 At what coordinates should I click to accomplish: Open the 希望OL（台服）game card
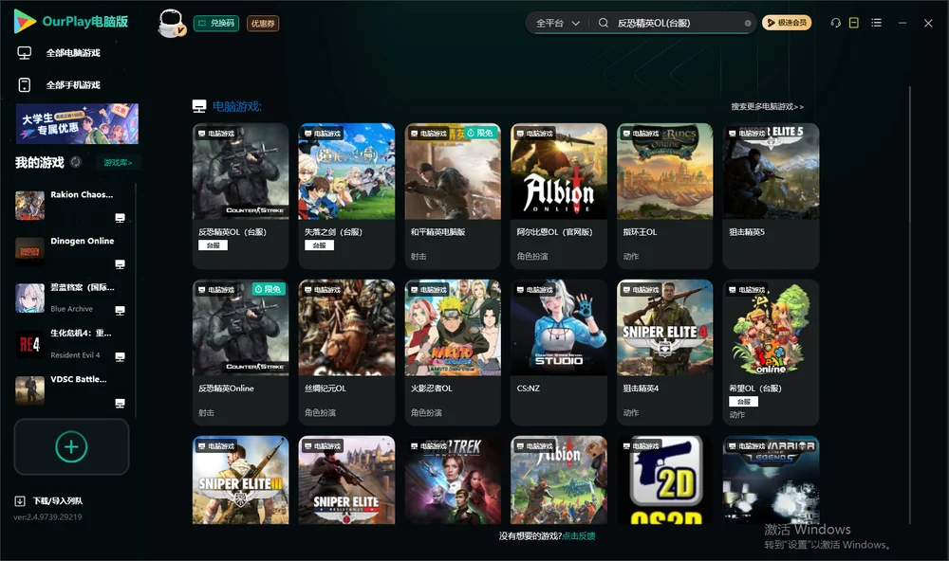click(771, 353)
